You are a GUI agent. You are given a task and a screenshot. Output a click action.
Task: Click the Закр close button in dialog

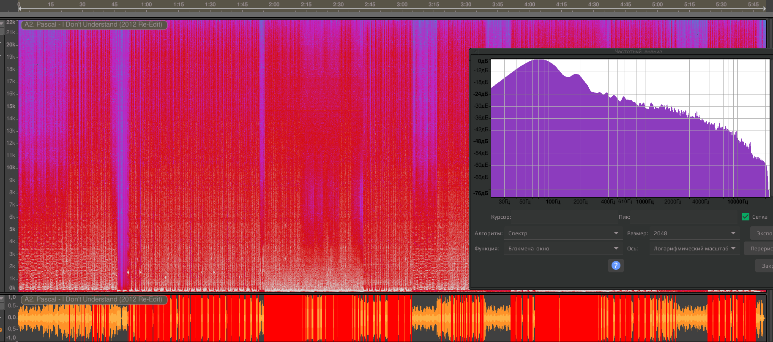click(764, 266)
